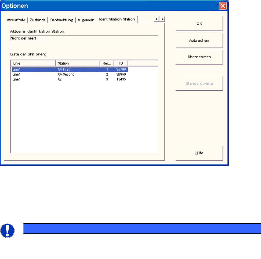Click the Rei... column header
Viewport: 261px width, 259px height.
(107, 63)
